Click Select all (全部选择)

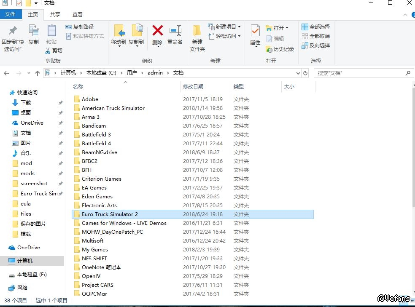coord(316,27)
